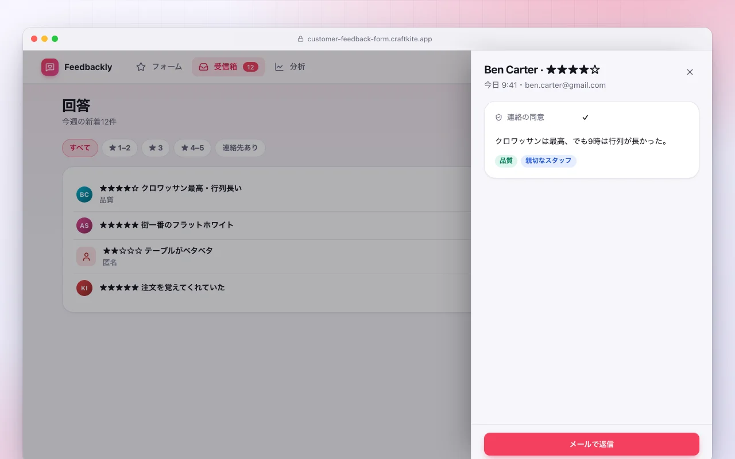Click the browser address bar URL
The image size is (735, 459).
pyautogui.click(x=370, y=39)
